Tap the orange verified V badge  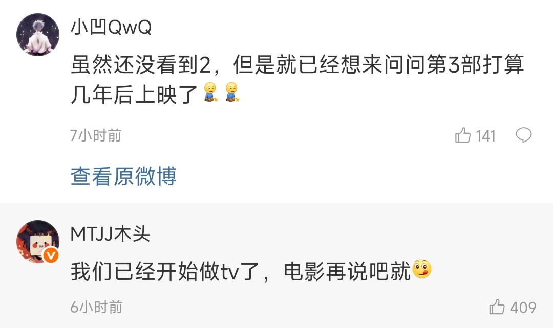pos(51,255)
